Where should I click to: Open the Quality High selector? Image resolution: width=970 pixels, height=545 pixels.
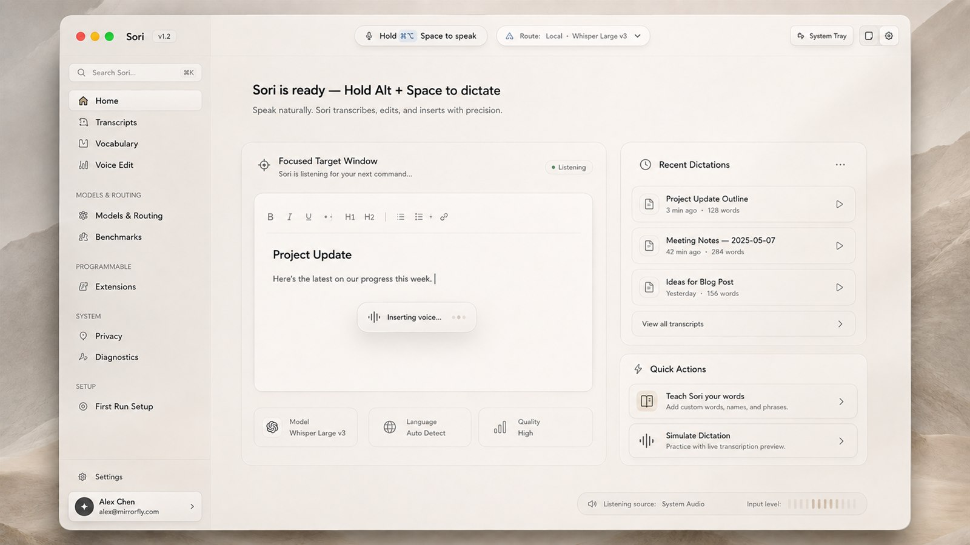click(535, 428)
